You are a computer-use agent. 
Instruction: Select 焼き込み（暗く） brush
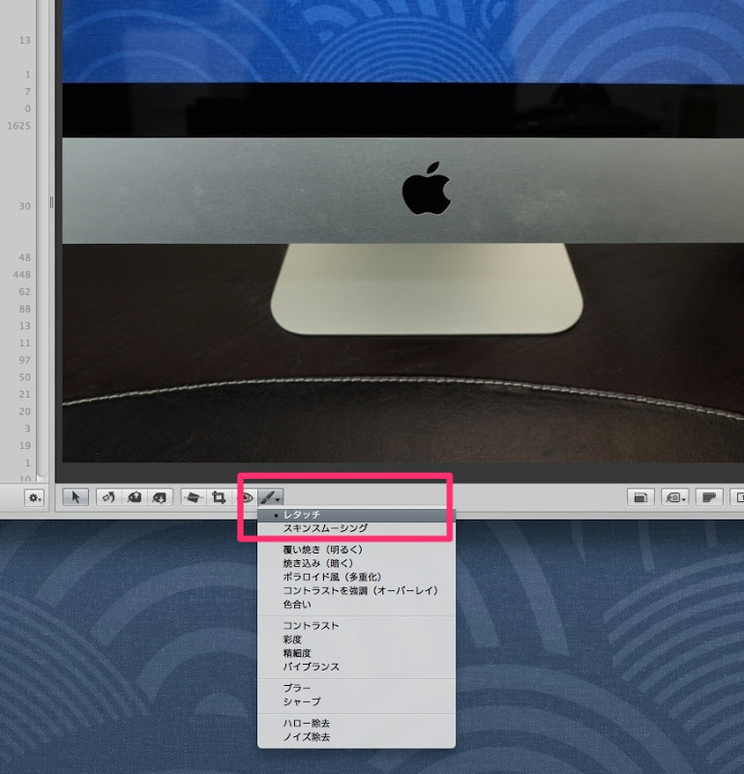(x=356, y=563)
